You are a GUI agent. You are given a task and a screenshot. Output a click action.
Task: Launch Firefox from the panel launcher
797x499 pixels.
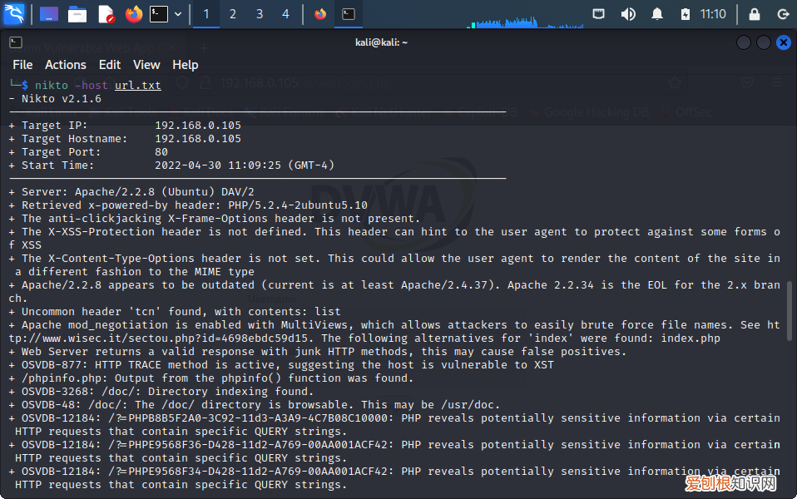[133, 14]
